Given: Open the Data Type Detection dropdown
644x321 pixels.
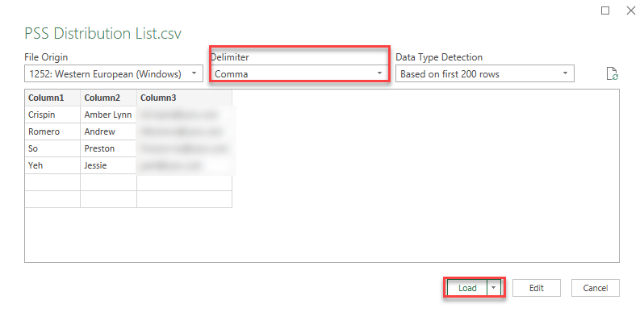Looking at the screenshot, I should point(485,74).
